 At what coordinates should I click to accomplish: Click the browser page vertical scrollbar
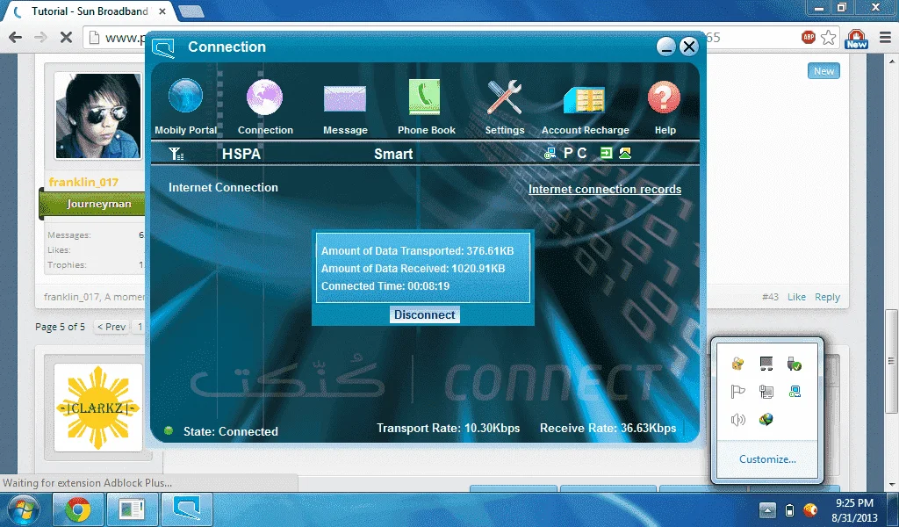point(892,361)
